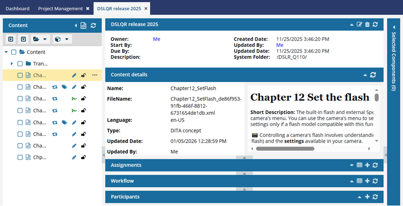Click the ellipsis menu on highlighted row
This screenshot has height=206, width=403.
[x=95, y=75]
